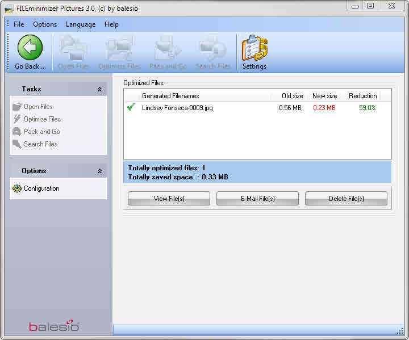Open the Options menu
This screenshot has width=409, height=340.
tap(45, 24)
